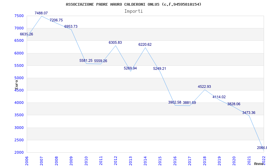Screen dimensions: 267x167
Task: Click the 2017 year label
Action: point(190,161)
